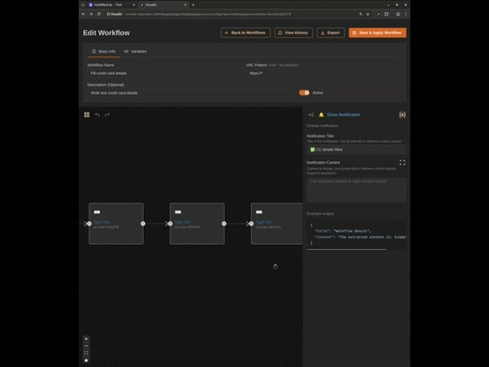Viewport: 489px width, 367px height.
Task: Click Back to Workflows button
Action: pos(245,33)
